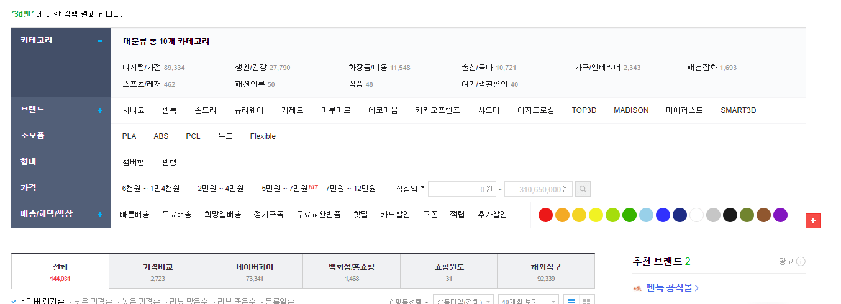Open the 상품타입(전체) dropdown
Viewport: 841px width, 304px height.
[x=463, y=300]
